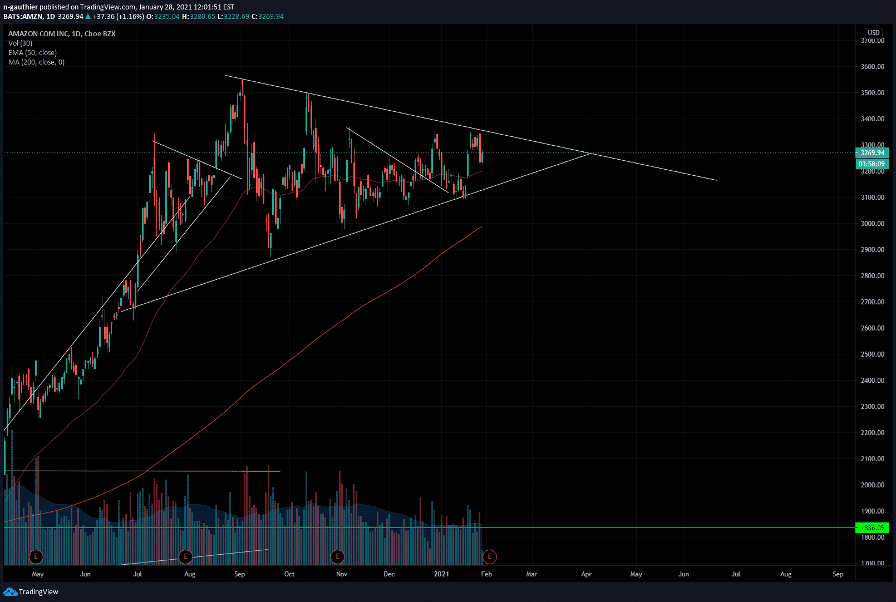Screen dimensions: 896x602
Task: Click the low price value L:3228.69
Action: coord(233,16)
